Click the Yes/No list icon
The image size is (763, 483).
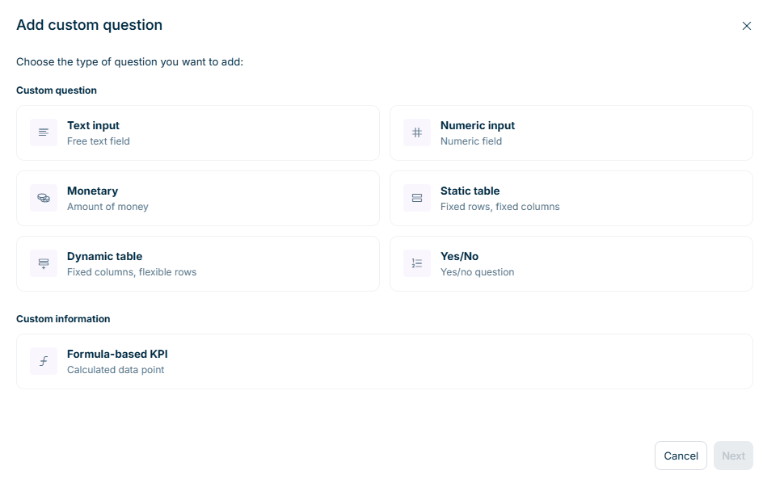(x=417, y=263)
